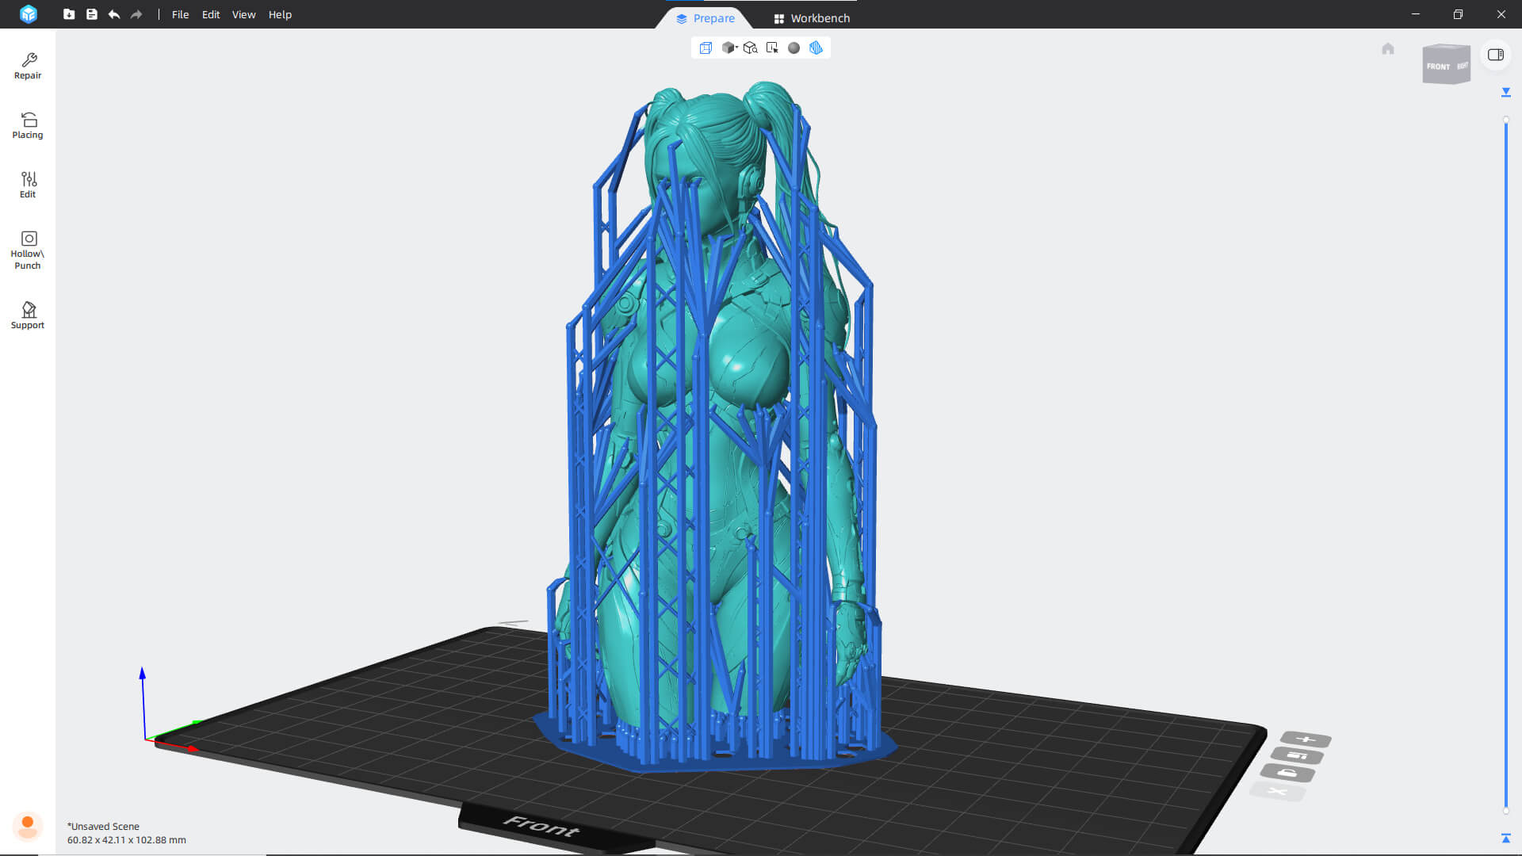Jump layer slider to top arrow

(1506, 93)
